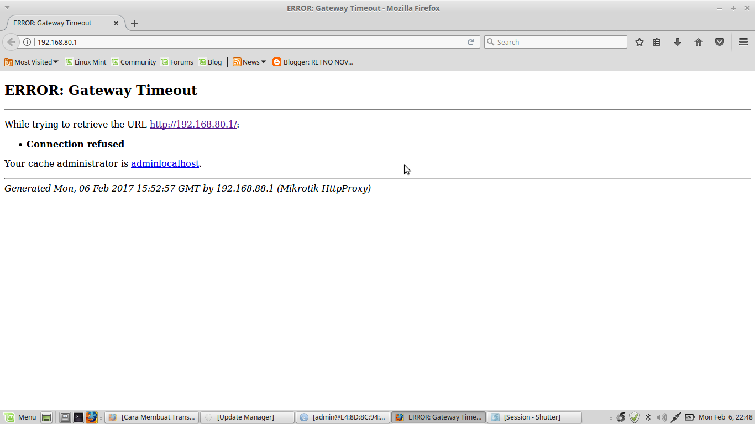
Task: Click the URL address bar field
Action: tap(249, 42)
